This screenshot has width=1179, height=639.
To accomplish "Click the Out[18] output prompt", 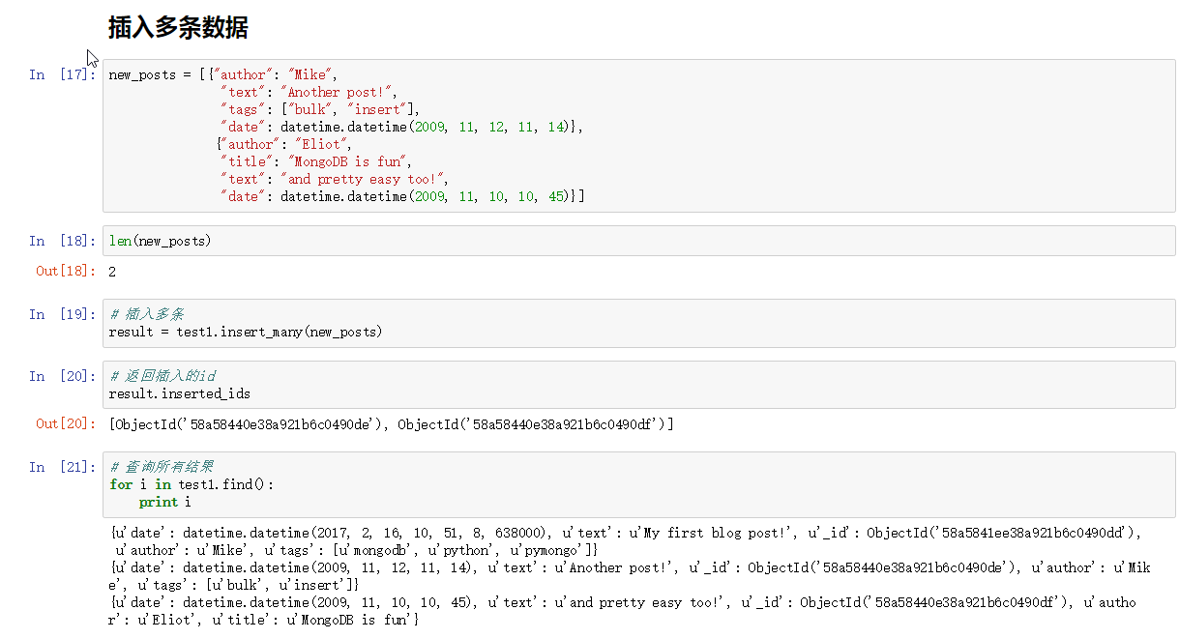I will point(66,272).
